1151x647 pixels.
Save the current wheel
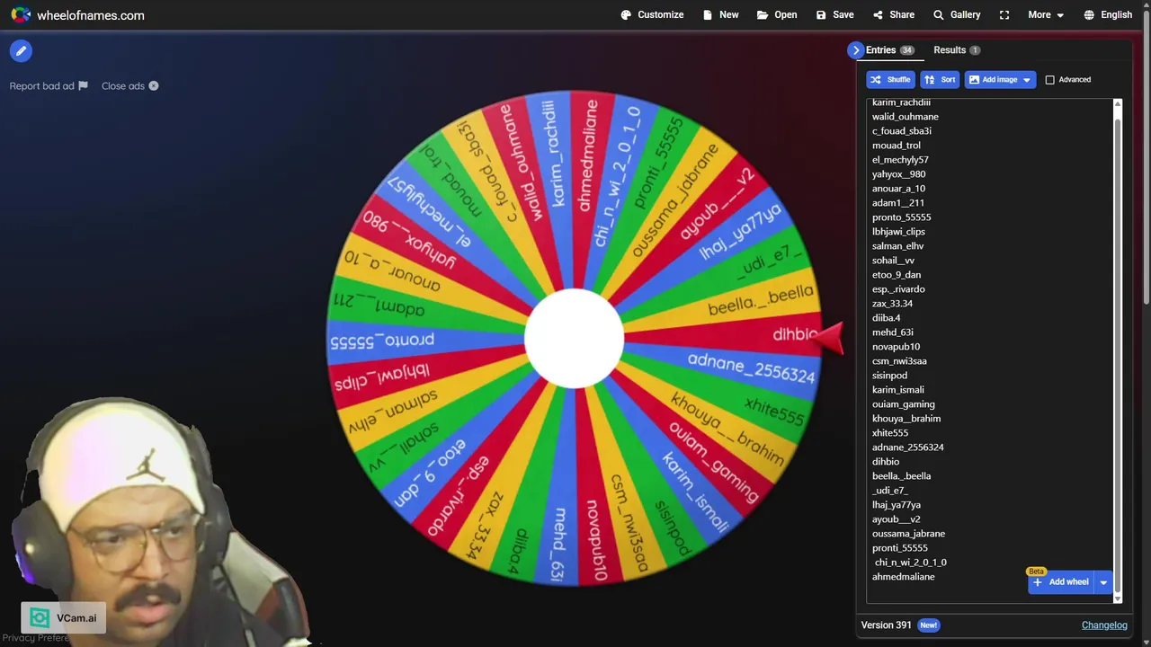pos(834,14)
